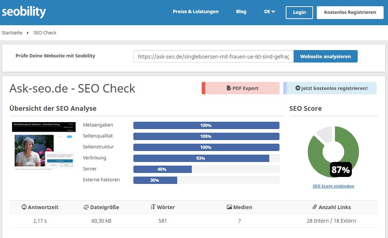The image size is (388, 238).
Task: Click Jetzt kostenlos registrieren button
Action: pos(330,88)
